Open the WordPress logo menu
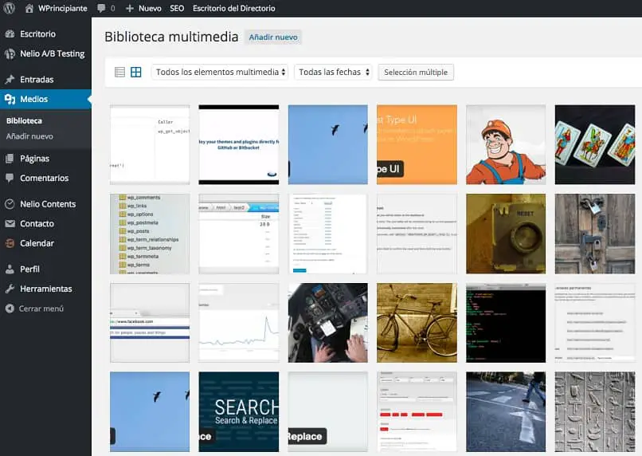 click(x=10, y=8)
